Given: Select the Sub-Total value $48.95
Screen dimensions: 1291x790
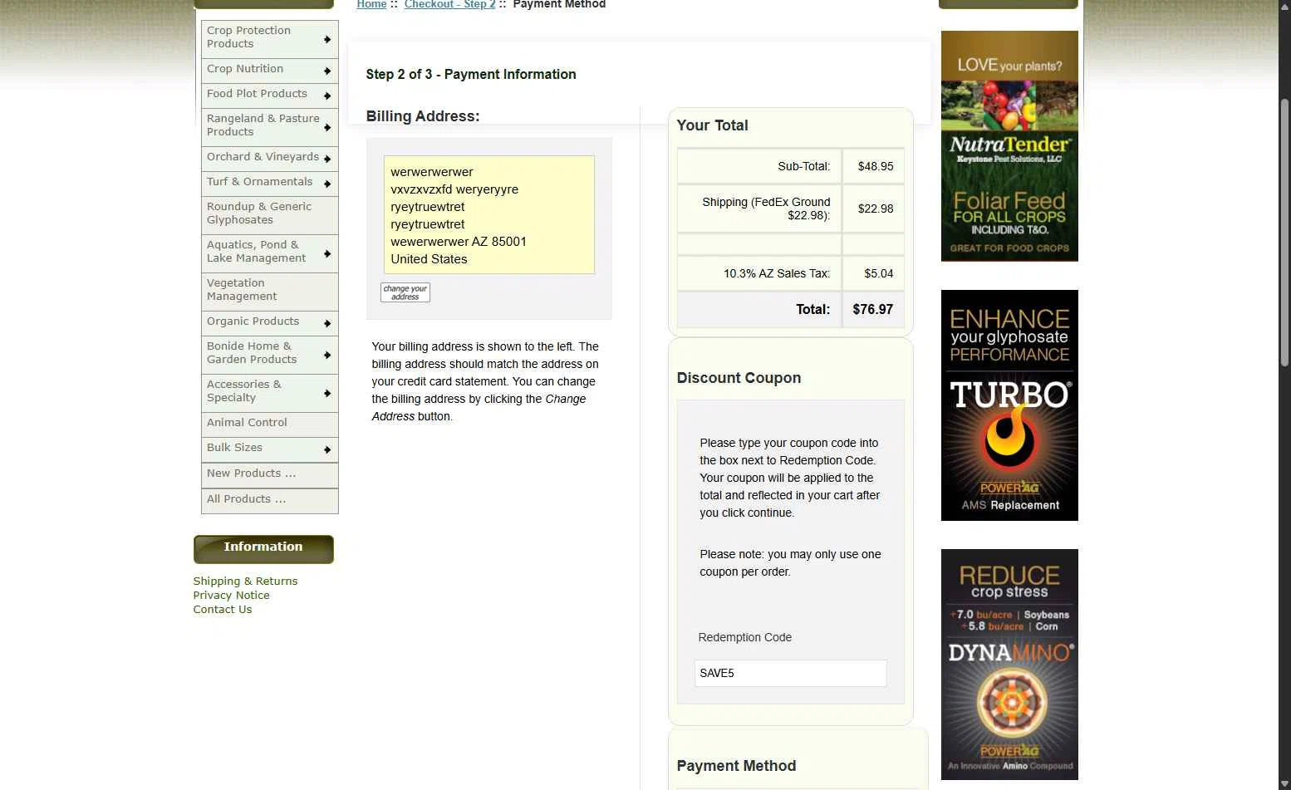Looking at the screenshot, I should (x=876, y=167).
